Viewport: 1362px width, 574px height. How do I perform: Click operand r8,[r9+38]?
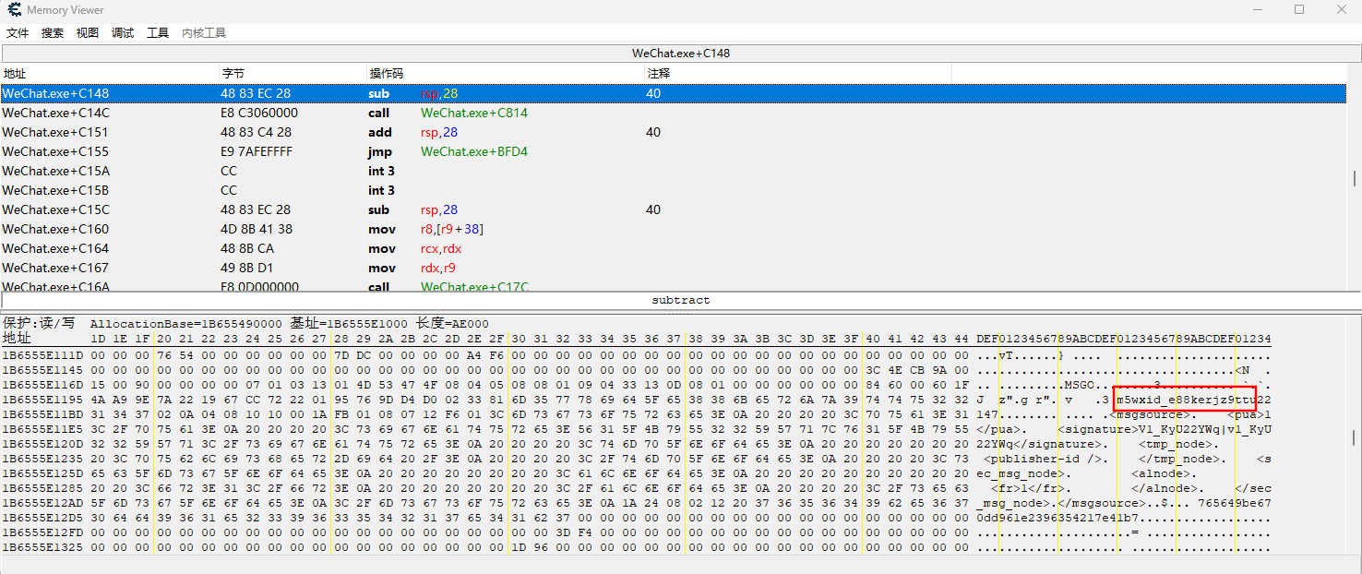click(452, 229)
